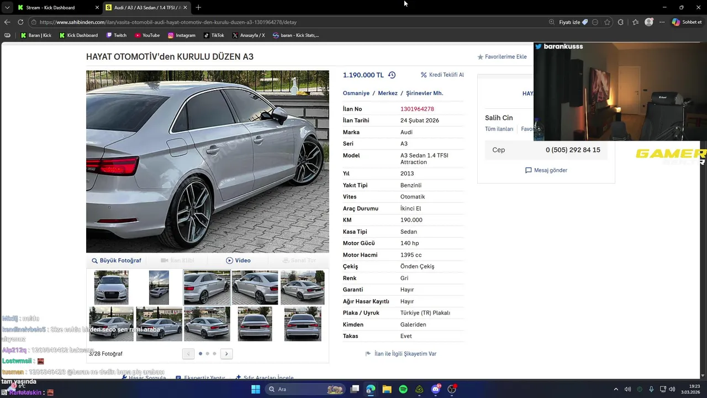This screenshot has height=398, width=707.
Task: Click seller name Salih Cin
Action: pos(499,118)
